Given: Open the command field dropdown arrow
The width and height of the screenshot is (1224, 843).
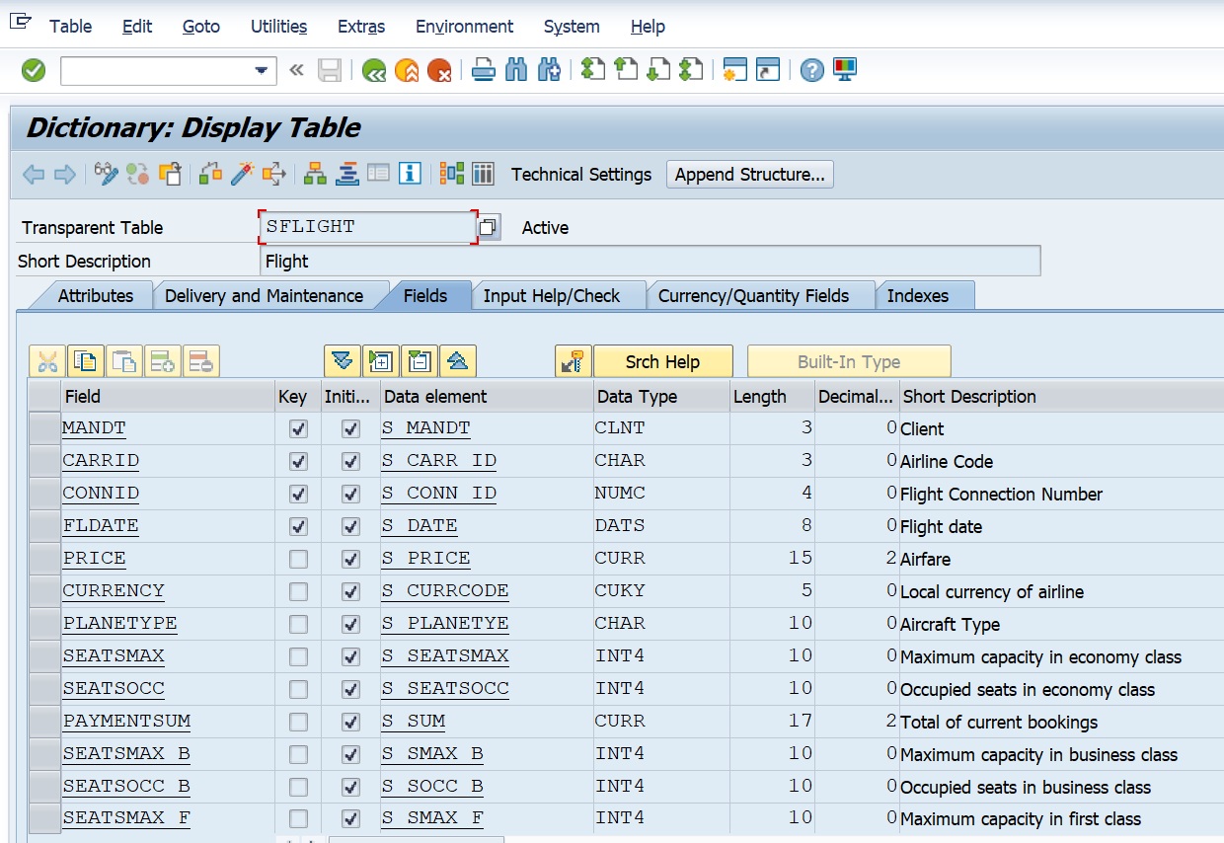Looking at the screenshot, I should 262,70.
